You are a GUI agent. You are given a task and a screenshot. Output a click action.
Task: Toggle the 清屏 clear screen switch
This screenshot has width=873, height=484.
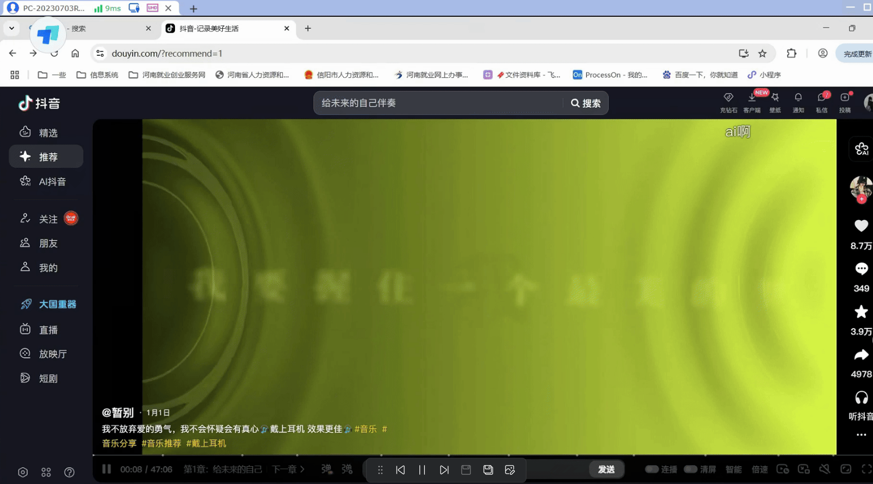690,469
